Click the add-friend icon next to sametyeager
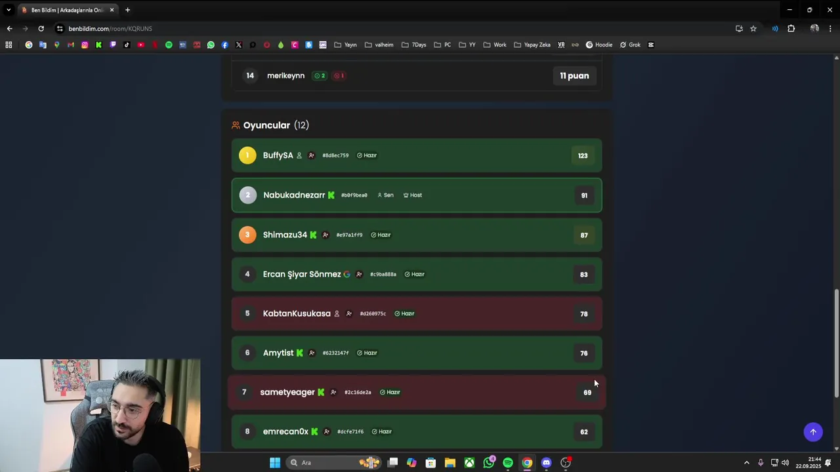840x472 pixels. click(333, 392)
